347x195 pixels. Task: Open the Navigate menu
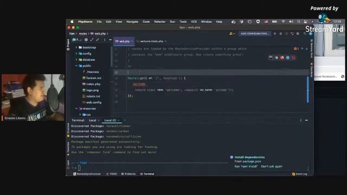coord(132,22)
